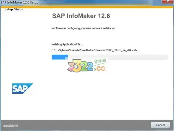Image resolution: width=174 pixels, height=131 pixels.
Task: Click the Cancel button
Action: (x=160, y=125)
